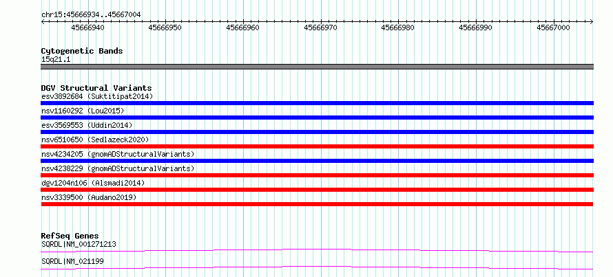
Task: Open the SQRDL|NM_021199 transcript label
Action: pyautogui.click(x=72, y=261)
